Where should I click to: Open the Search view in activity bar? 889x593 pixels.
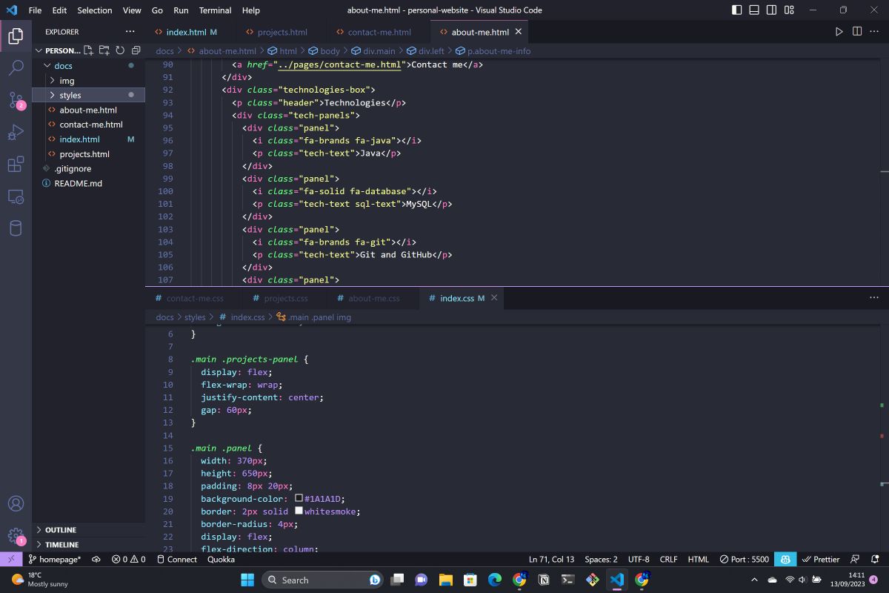16,68
